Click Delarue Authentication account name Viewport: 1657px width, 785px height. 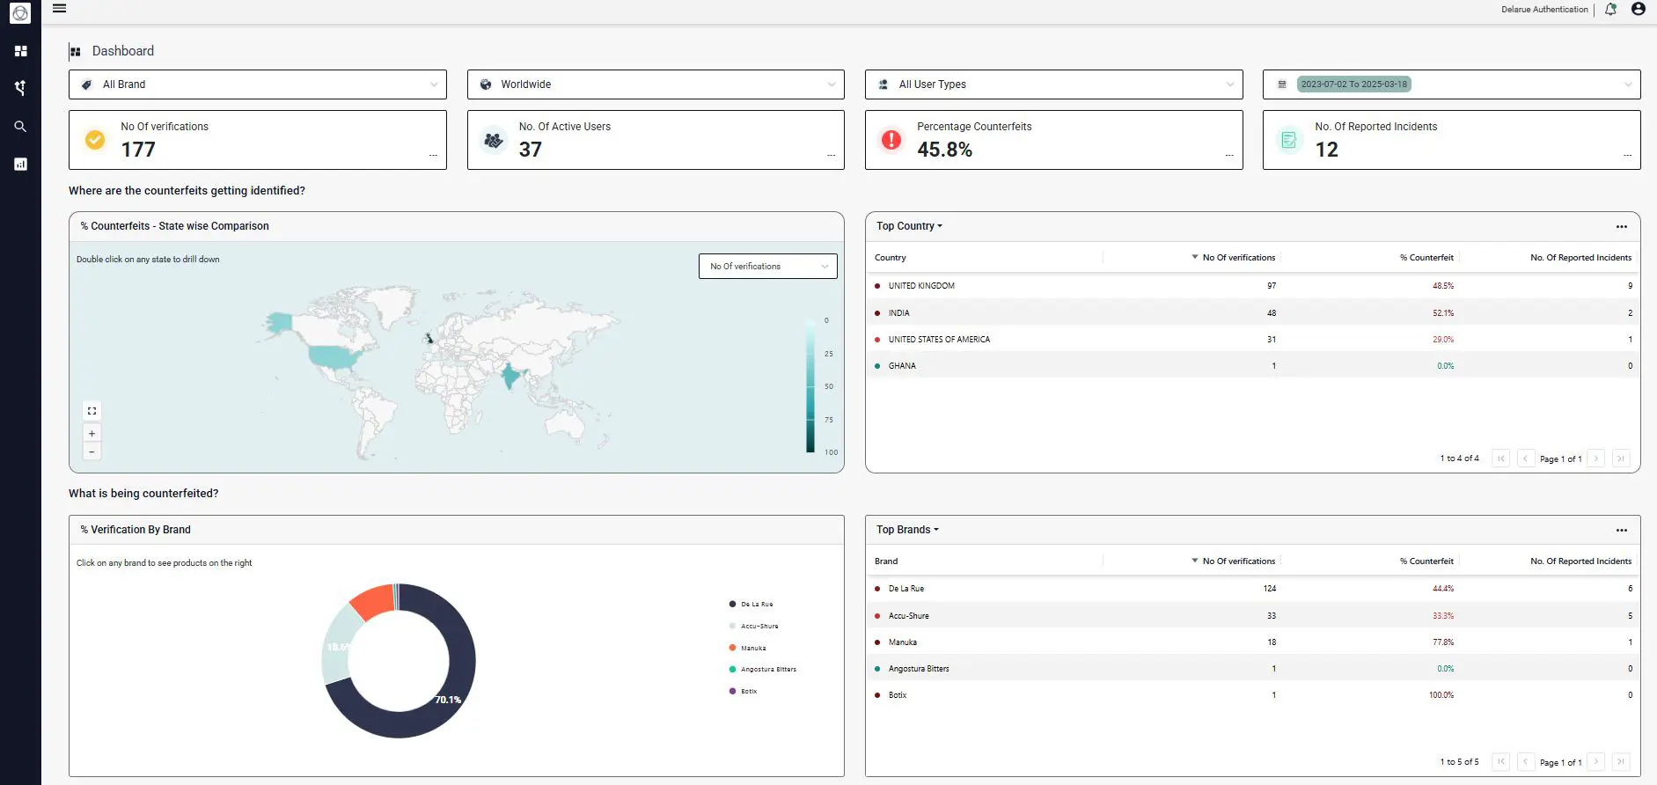click(1544, 10)
